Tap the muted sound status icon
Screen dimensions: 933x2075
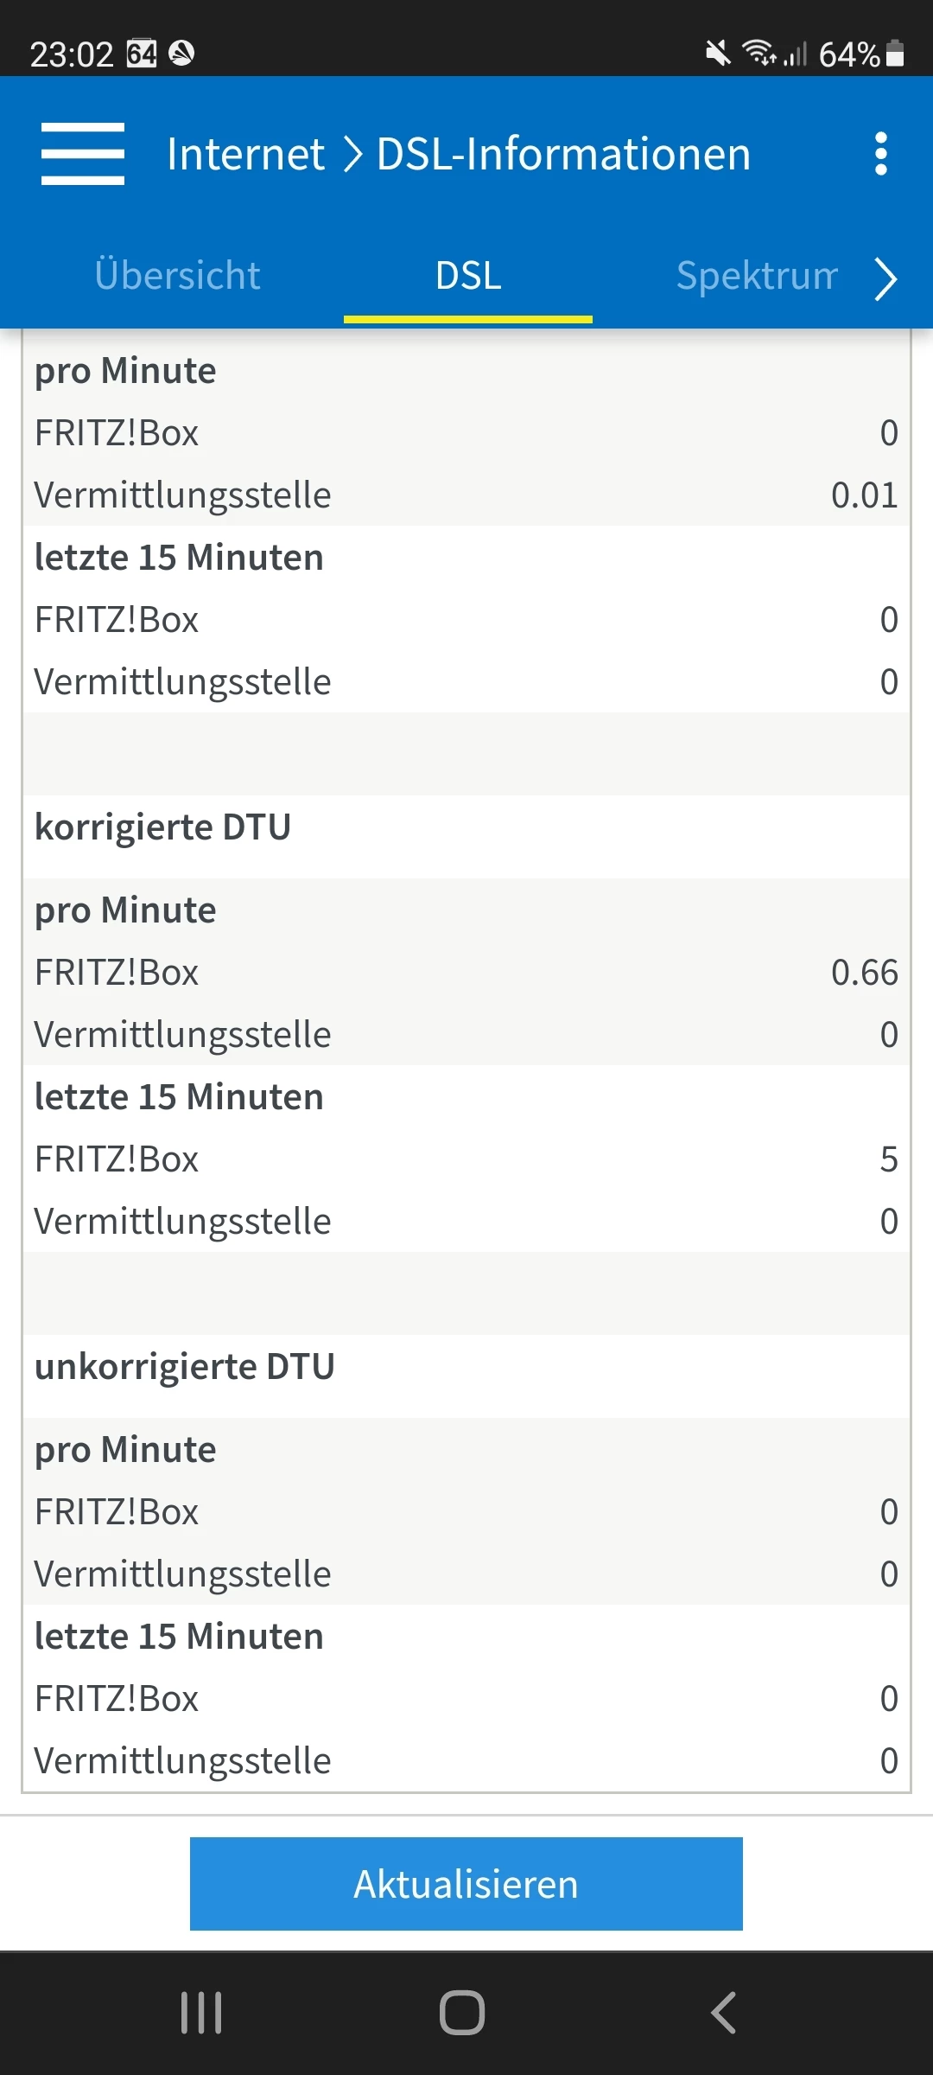717,54
